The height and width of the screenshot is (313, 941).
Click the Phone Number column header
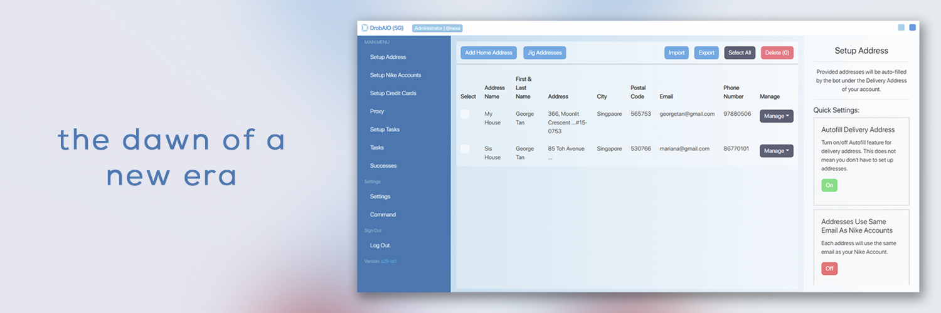(x=733, y=92)
